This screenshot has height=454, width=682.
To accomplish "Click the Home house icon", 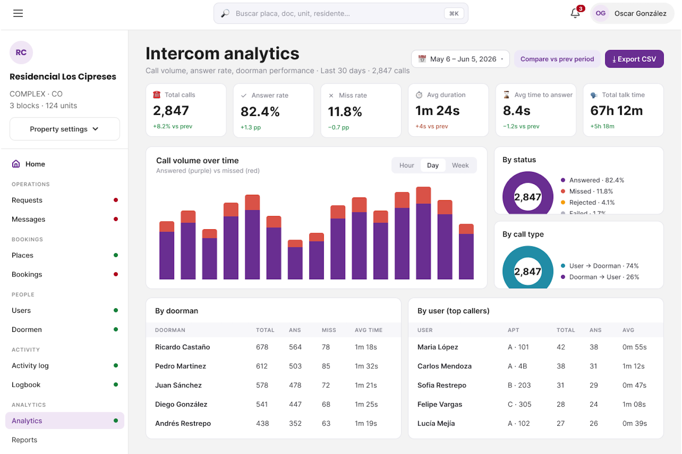I will pyautogui.click(x=16, y=164).
